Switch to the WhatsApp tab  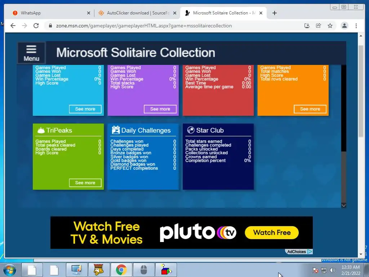pos(50,13)
